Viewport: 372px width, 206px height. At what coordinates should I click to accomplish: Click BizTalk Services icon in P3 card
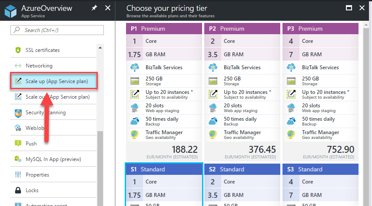point(291,68)
